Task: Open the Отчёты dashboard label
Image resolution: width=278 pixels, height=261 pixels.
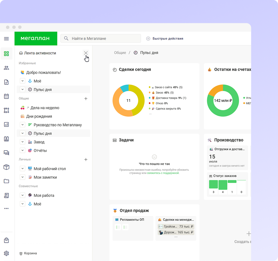Action: [x=40, y=150]
